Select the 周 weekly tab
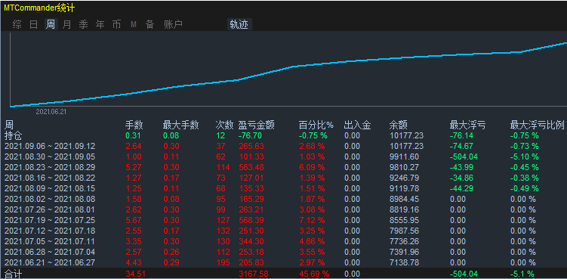This screenshot has height=279, width=567. pos(51,25)
